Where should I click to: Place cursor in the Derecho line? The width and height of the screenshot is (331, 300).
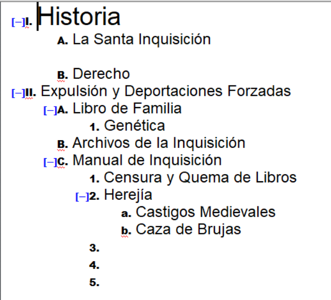coord(101,74)
